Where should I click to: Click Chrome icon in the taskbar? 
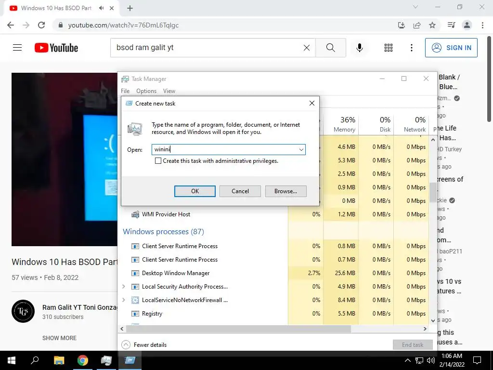[x=83, y=360]
